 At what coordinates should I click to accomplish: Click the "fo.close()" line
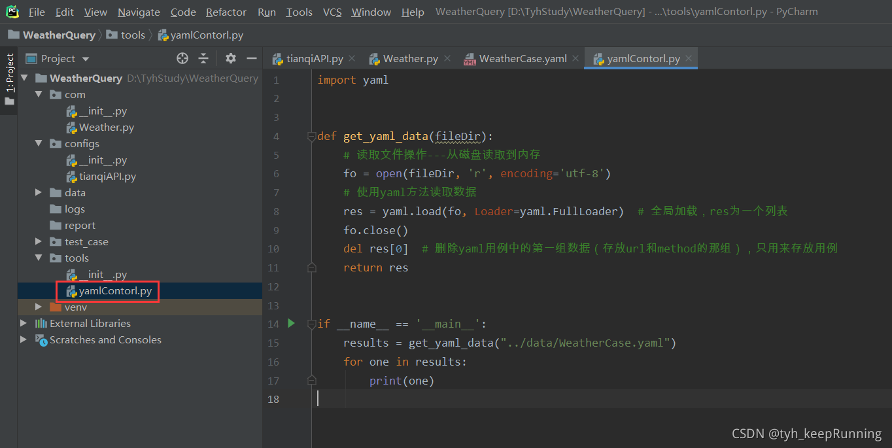pyautogui.click(x=375, y=230)
